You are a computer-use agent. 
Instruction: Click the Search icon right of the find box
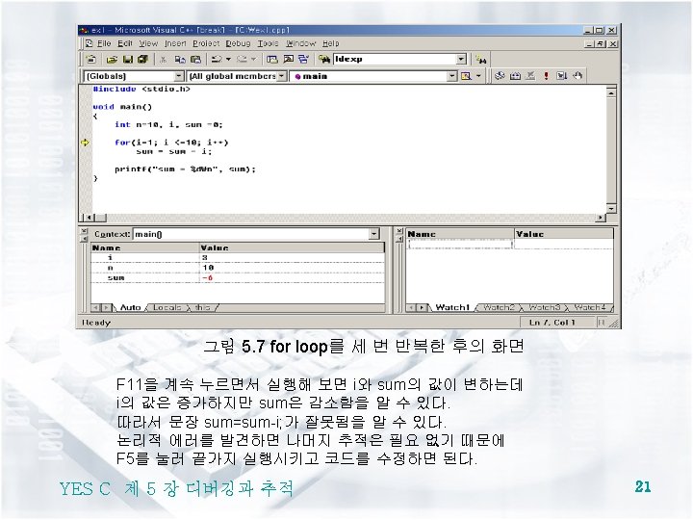click(x=481, y=60)
